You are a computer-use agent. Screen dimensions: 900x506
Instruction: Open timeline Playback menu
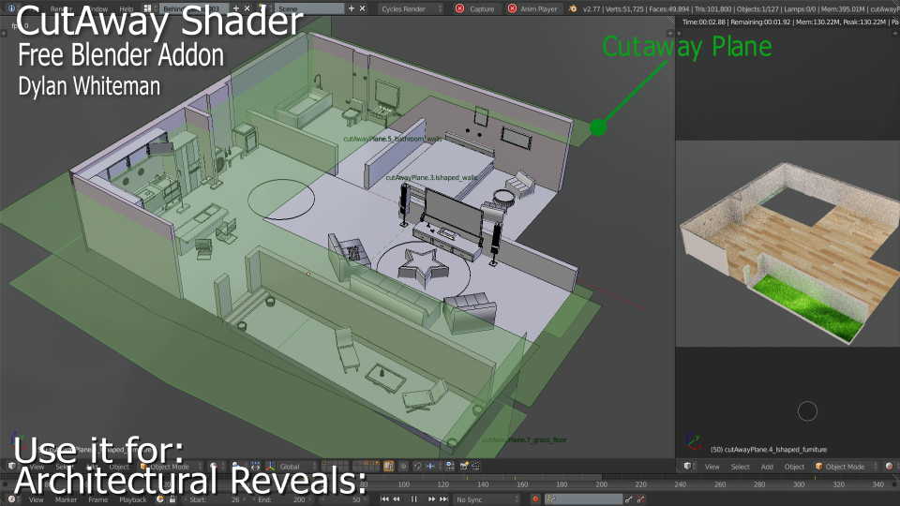click(133, 500)
